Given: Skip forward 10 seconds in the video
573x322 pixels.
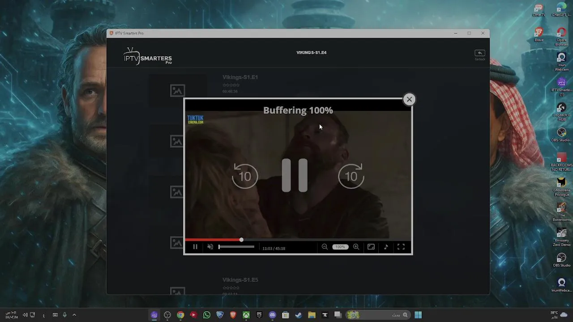Looking at the screenshot, I should [351, 176].
